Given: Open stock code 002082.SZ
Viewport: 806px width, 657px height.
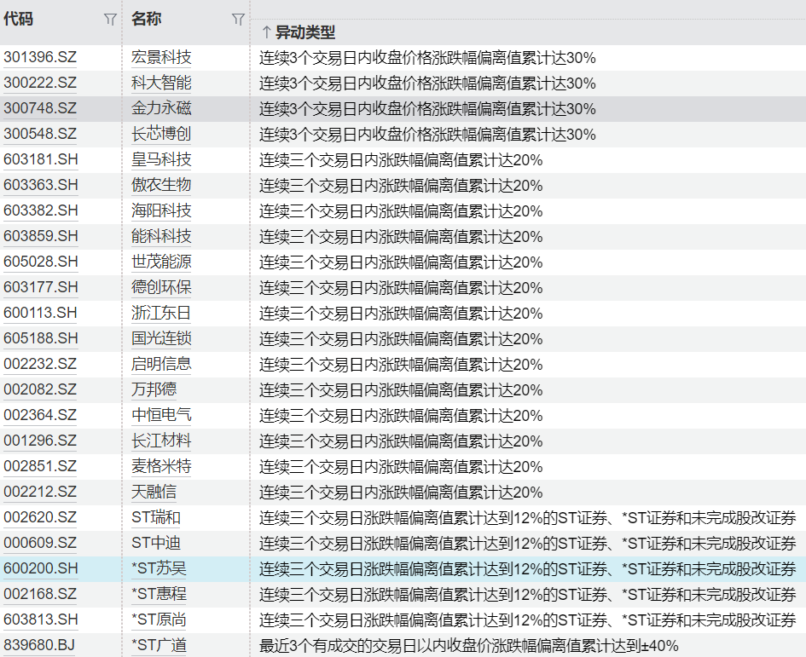Looking at the screenshot, I should [x=40, y=389].
